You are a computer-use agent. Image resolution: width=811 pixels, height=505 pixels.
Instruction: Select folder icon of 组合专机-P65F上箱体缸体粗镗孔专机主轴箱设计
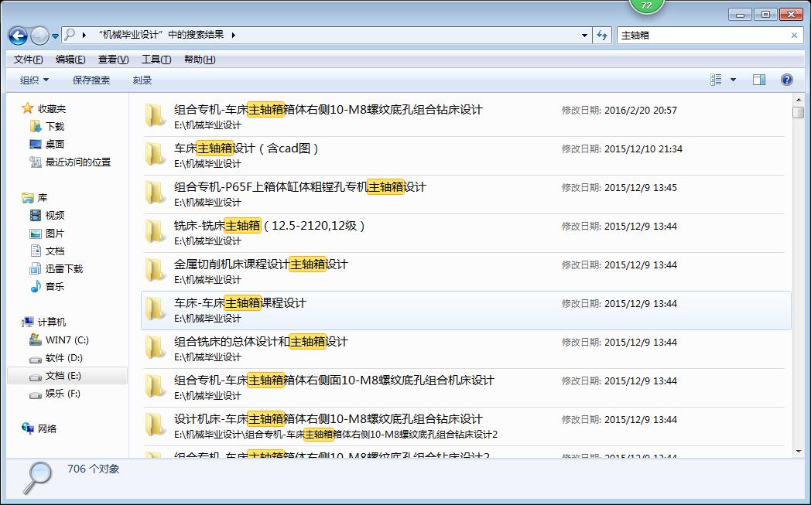coord(155,193)
